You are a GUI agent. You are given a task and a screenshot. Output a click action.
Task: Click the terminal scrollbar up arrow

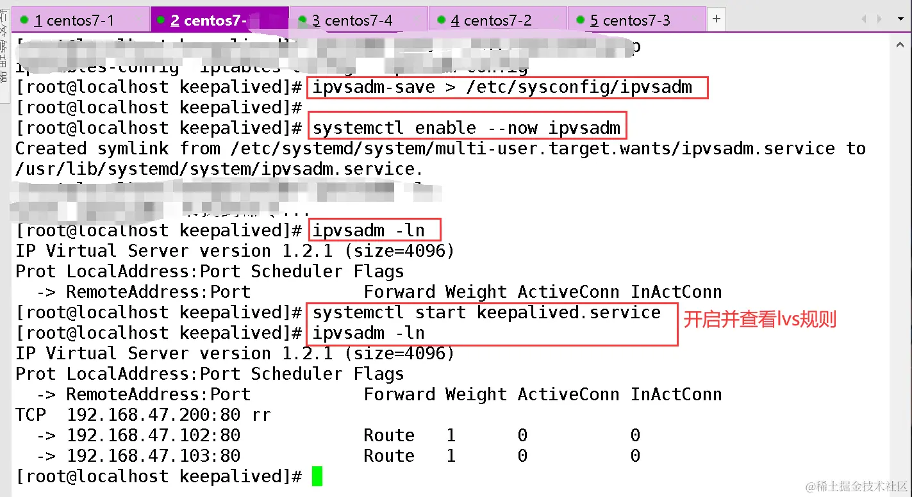coord(901,45)
